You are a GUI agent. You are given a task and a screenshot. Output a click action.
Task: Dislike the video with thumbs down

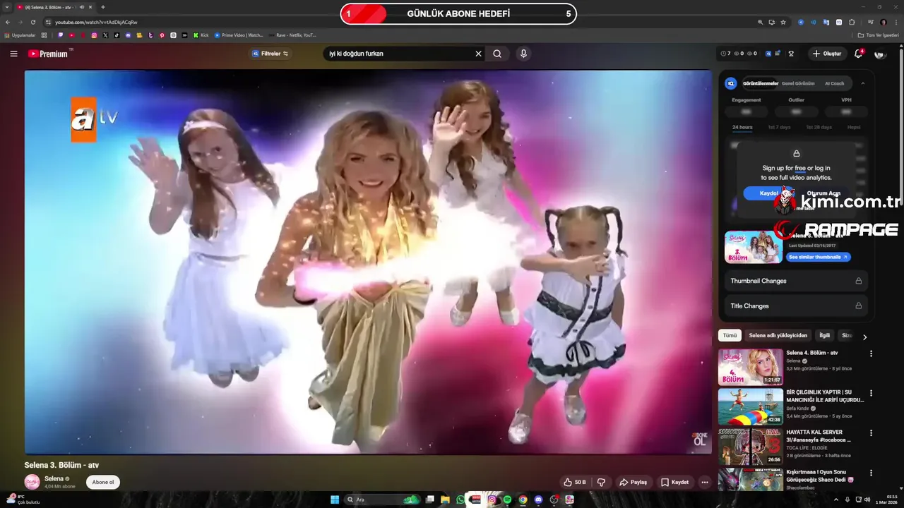(x=602, y=483)
